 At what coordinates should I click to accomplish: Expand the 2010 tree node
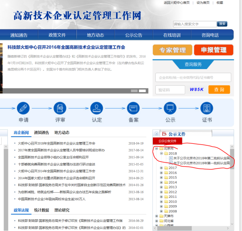pos(161,202)
